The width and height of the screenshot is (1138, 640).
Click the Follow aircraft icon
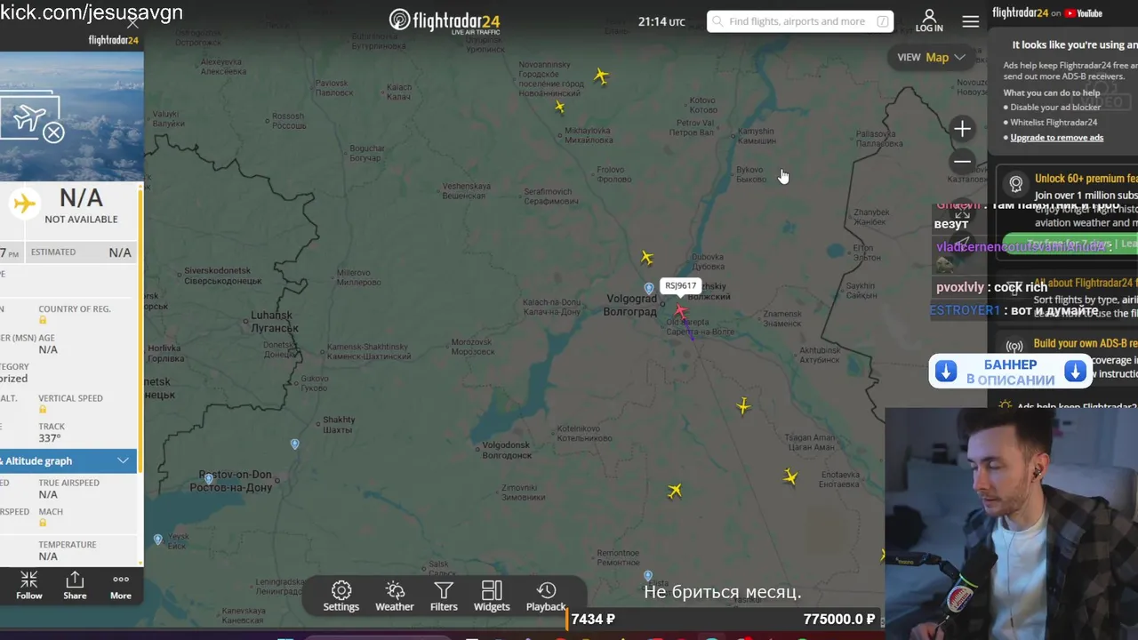coord(29,586)
